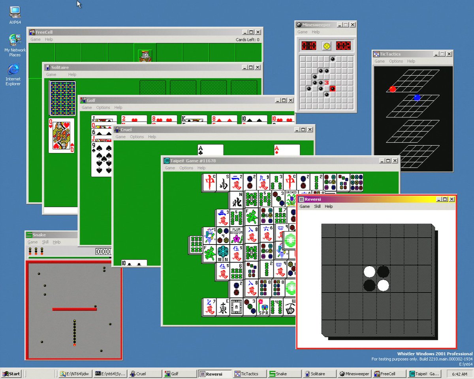Select the WIN snowflake tile in Taipei

click(223, 253)
